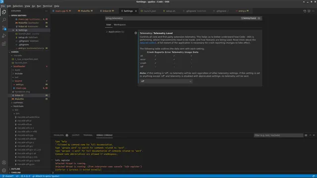Screen dimensions: 317x178
Task: Collapse the source folder
Action: coord(18,81)
